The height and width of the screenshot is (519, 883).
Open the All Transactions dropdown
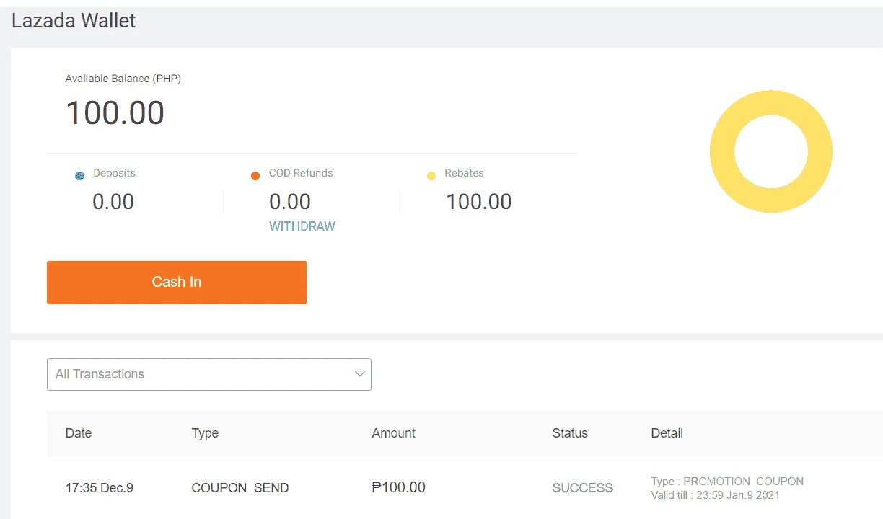coord(209,374)
